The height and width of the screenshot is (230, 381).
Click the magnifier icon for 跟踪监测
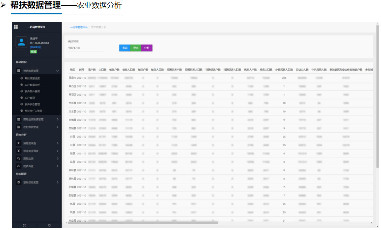(x=19, y=159)
